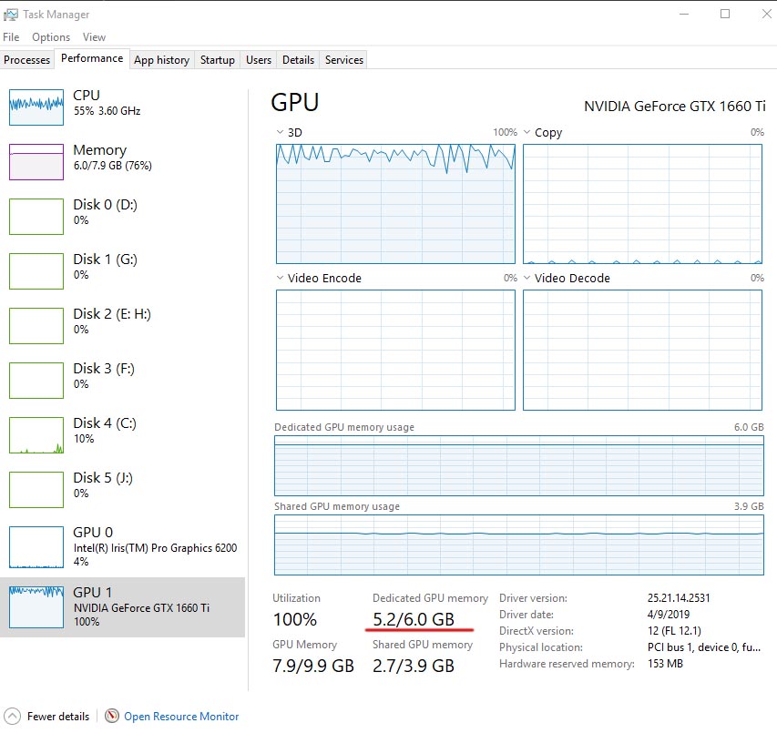Open Resource Monitor link
This screenshot has height=733, width=777.
tap(181, 717)
